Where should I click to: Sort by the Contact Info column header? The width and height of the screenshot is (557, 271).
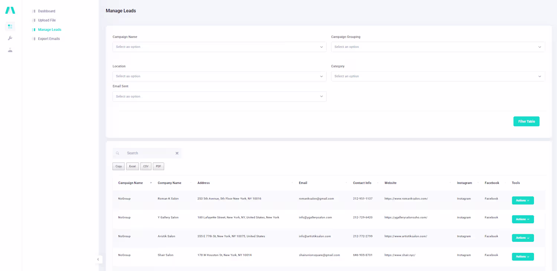362,183
